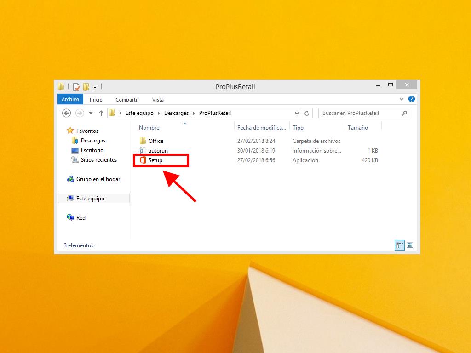Open the address bar history dropdown

point(297,113)
